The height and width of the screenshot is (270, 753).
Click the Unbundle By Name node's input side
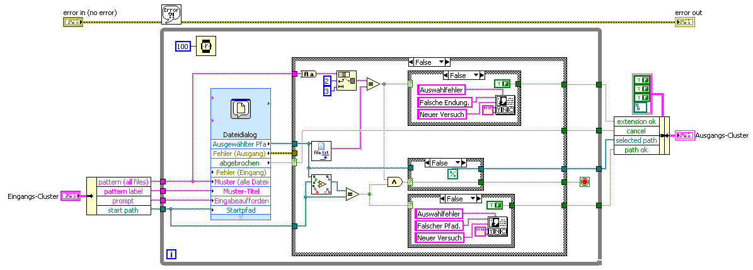click(91, 196)
